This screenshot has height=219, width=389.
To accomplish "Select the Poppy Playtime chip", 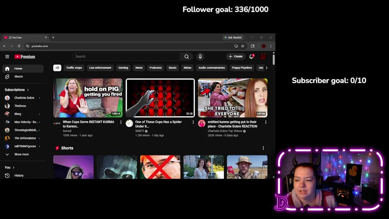I will tap(242, 68).
